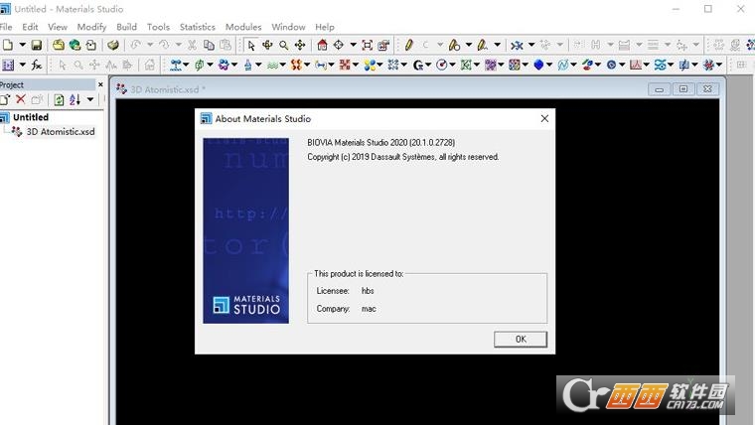Open the View menu
The image size is (755, 425).
[x=58, y=27]
